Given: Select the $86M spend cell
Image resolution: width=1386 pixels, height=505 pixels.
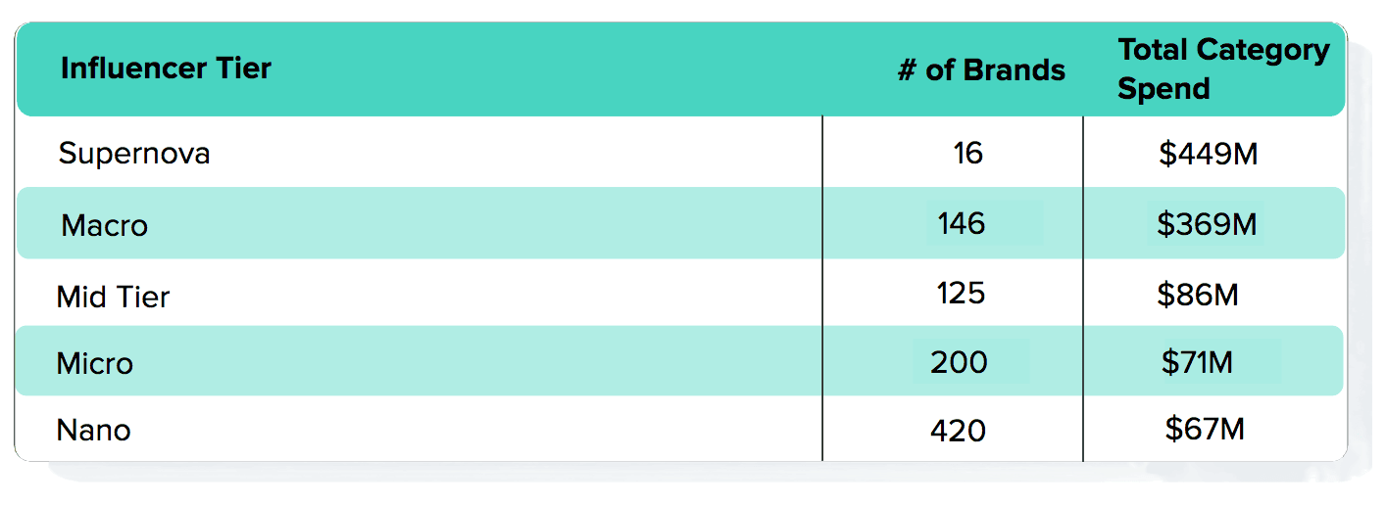Looking at the screenshot, I should click(1197, 294).
